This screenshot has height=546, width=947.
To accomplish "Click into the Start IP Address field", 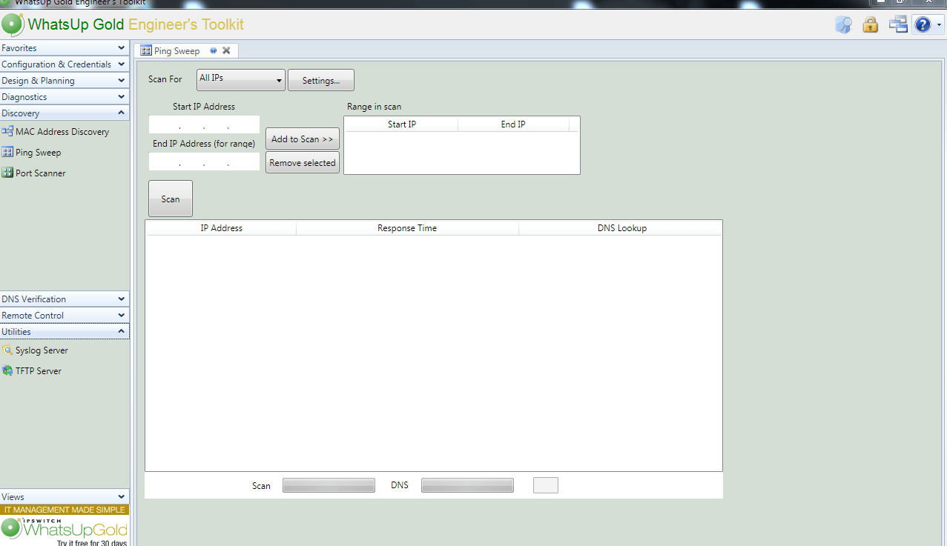I will tap(204, 124).
